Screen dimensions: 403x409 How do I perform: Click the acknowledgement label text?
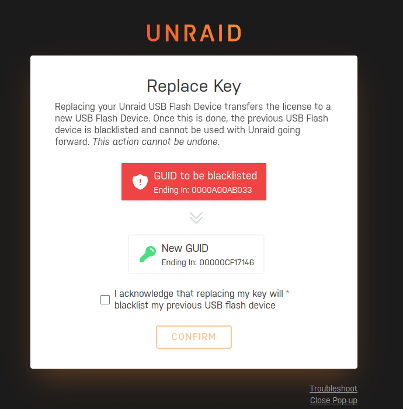coord(199,299)
